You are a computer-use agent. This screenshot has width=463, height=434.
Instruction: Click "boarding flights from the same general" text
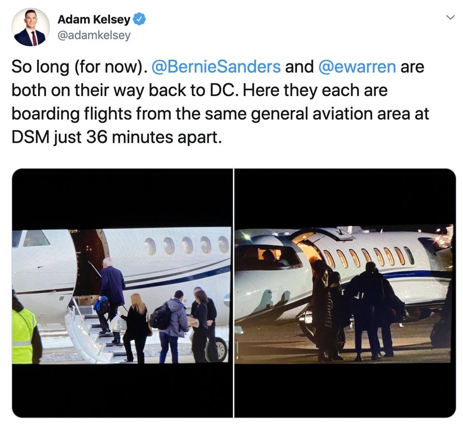tap(161, 114)
